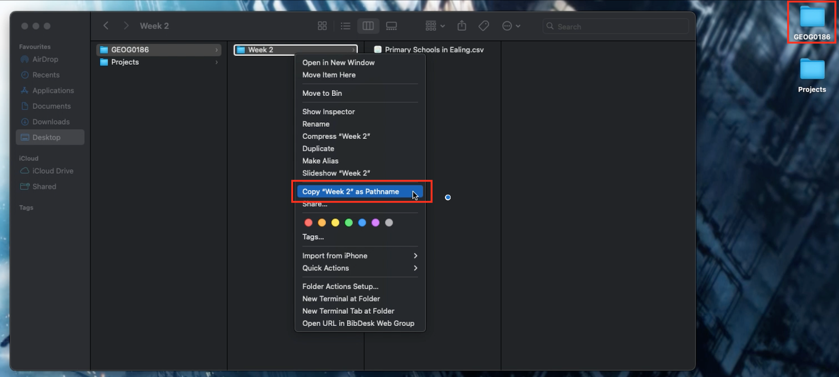Screen dimensions: 839x377
Task: Open the ellipsis action menu dropdown
Action: click(x=511, y=26)
